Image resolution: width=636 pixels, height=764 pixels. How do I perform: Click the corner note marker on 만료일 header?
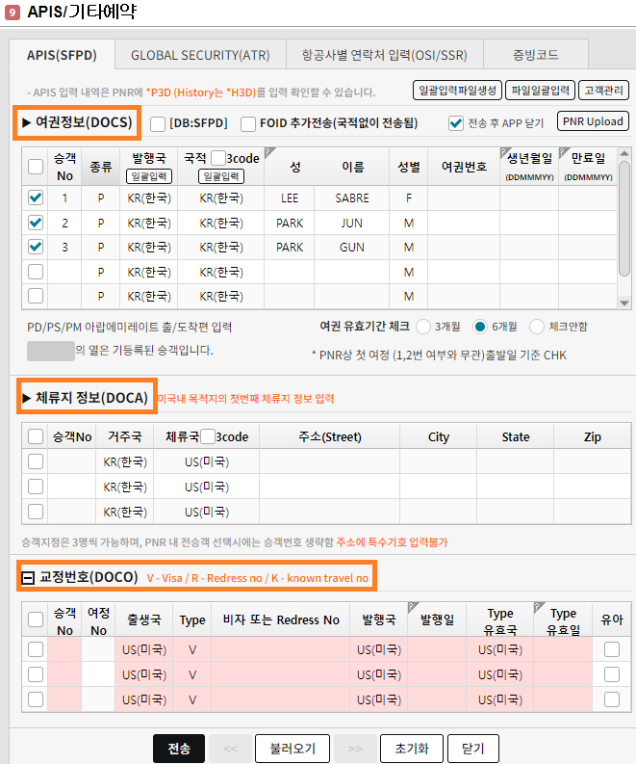click(564, 152)
